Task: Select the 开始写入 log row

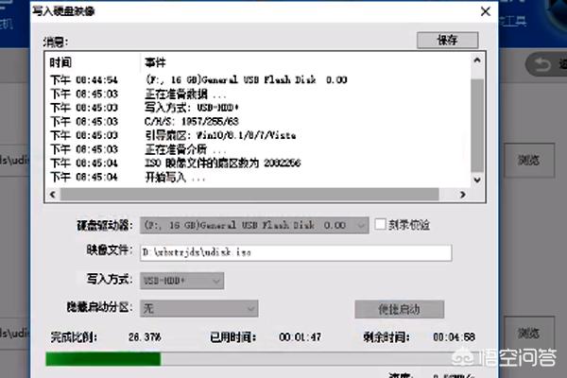Action: (x=259, y=178)
